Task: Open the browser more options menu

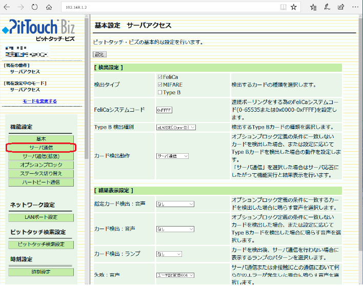Action: pyautogui.click(x=355, y=7)
